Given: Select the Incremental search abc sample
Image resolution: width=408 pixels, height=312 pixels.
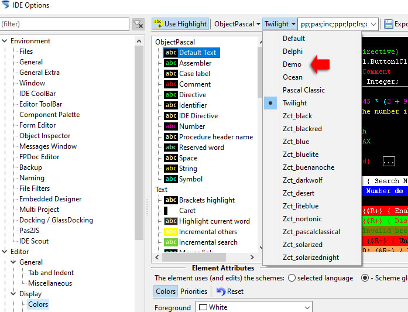Looking at the screenshot, I should [x=171, y=242].
